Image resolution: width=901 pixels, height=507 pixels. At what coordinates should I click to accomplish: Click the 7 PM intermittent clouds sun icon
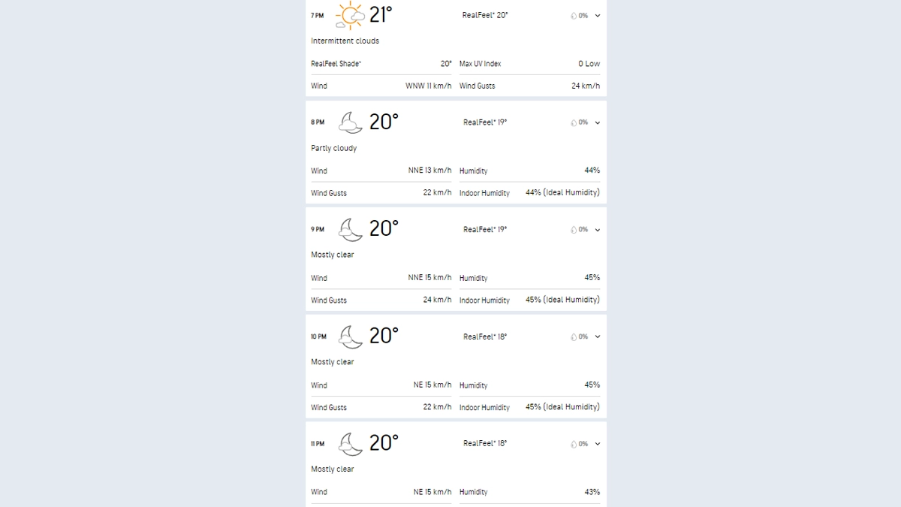tap(350, 16)
